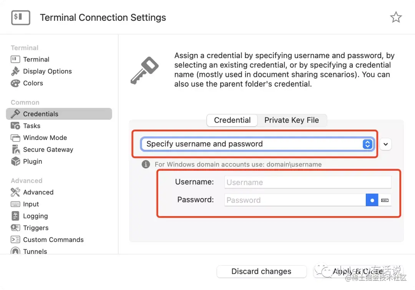Screen dimensions: 415x290
Task: Open Secure Gateway via its icon
Action: [x=15, y=150]
